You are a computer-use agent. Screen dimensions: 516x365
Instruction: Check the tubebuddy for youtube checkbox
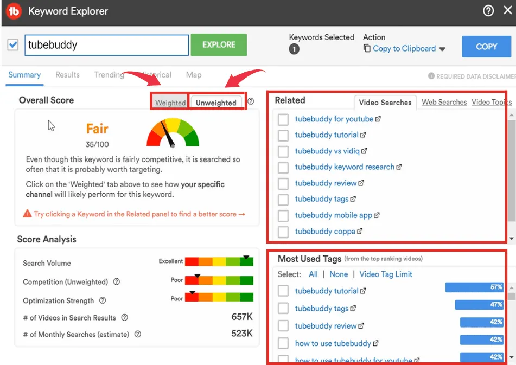283,119
